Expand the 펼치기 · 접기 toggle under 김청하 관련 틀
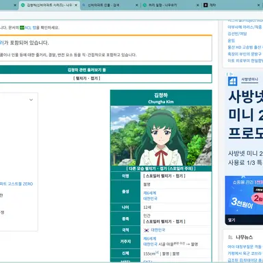The height and width of the screenshot is (263, 263). point(87,78)
